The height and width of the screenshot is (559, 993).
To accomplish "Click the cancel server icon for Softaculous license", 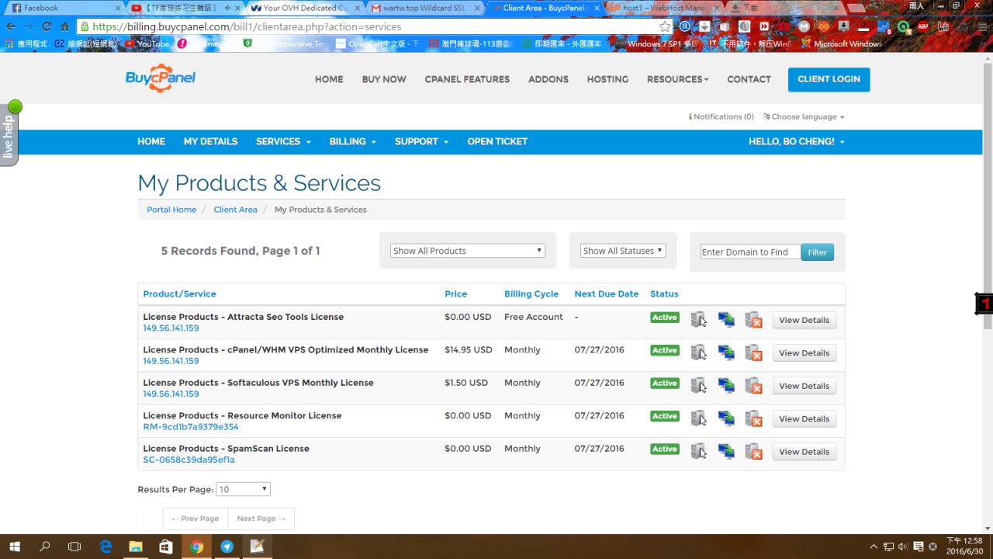I will coord(753,386).
